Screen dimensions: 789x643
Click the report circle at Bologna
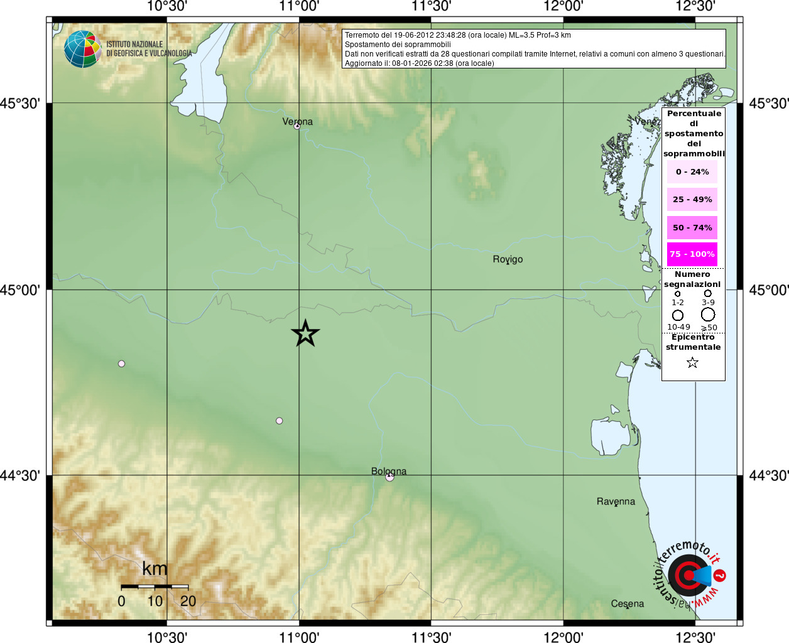pos(389,477)
